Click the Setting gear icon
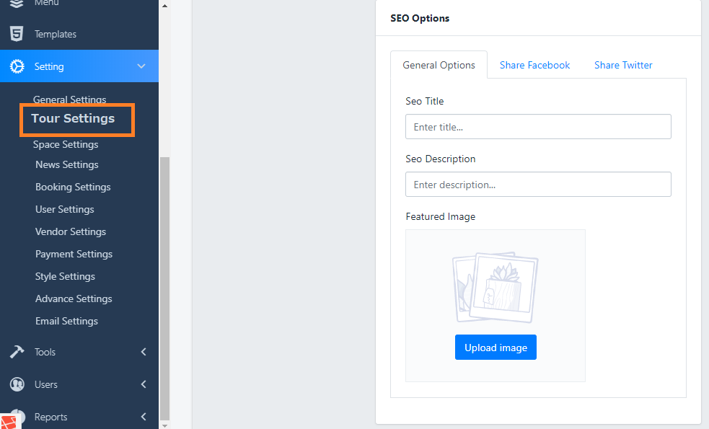The width and height of the screenshot is (709, 429). (17, 66)
